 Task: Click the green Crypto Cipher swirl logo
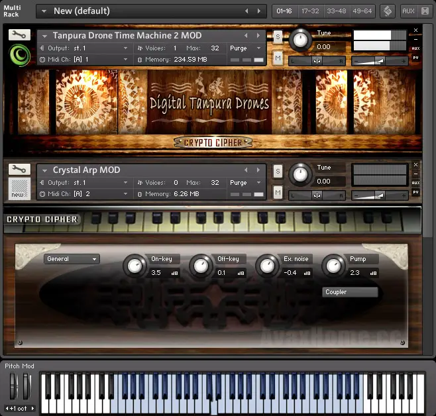tap(19, 55)
